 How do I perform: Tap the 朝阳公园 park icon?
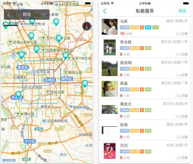66,72
